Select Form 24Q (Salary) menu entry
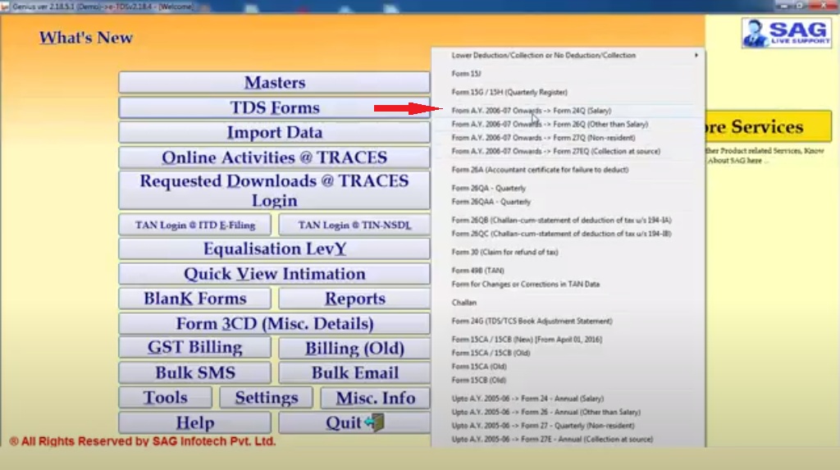The height and width of the screenshot is (470, 840). 531,111
